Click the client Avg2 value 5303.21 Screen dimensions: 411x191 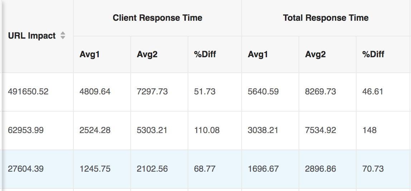[x=152, y=130]
